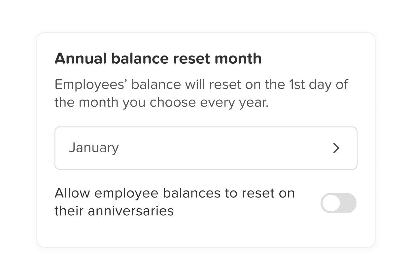Click the "Annual balance reset month" heading
Image resolution: width=412 pixels, height=280 pixels.
click(x=158, y=59)
